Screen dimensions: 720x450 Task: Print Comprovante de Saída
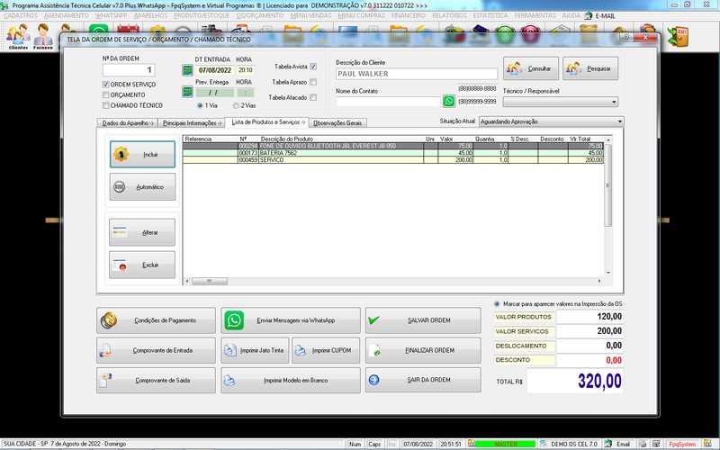pyautogui.click(x=156, y=380)
